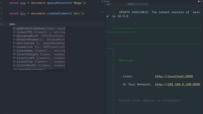
Task: Hide the Terminal panel with the minus icon
Action: (x=202, y=1)
